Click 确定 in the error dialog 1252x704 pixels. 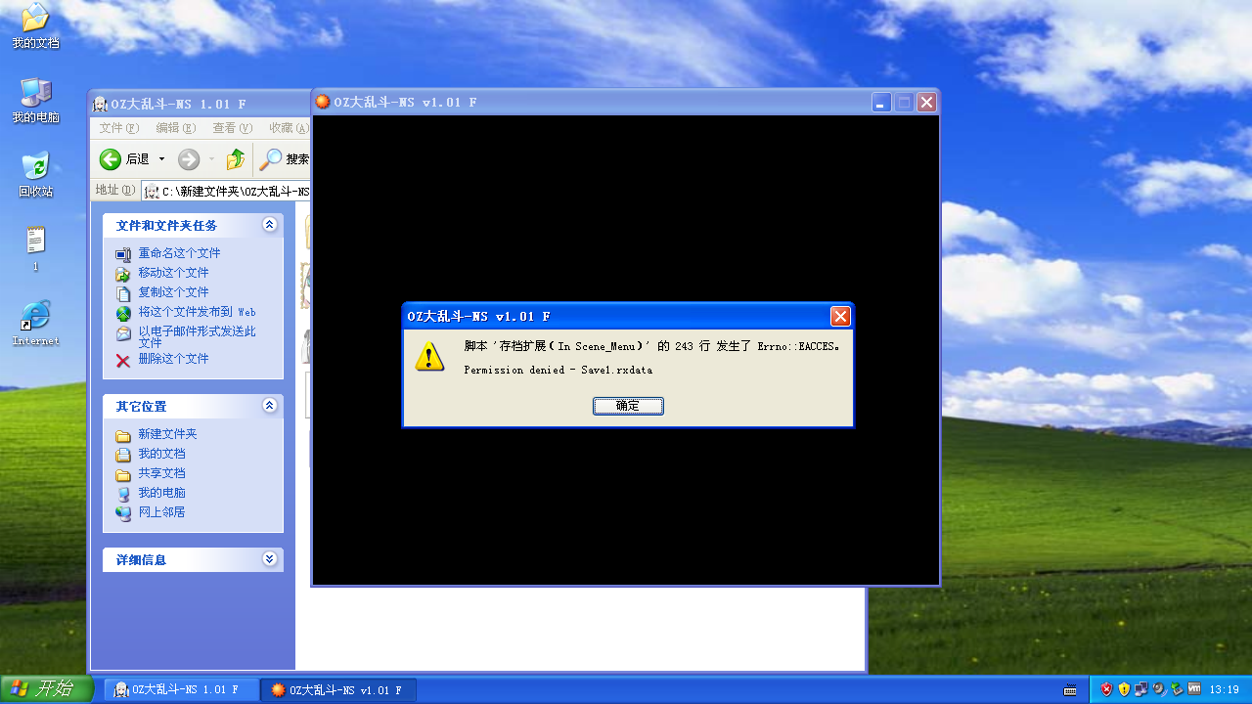pyautogui.click(x=628, y=406)
